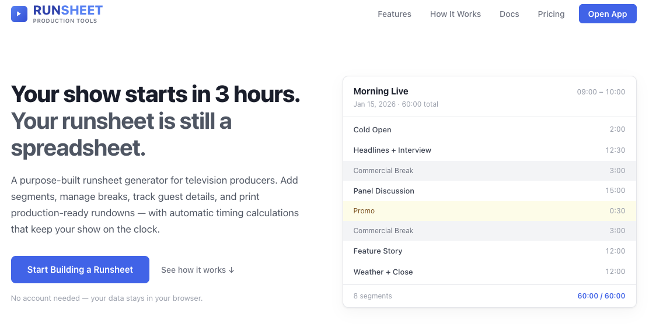The width and height of the screenshot is (649, 327).
Task: Click the Runsheet play logo icon
Action: [19, 14]
